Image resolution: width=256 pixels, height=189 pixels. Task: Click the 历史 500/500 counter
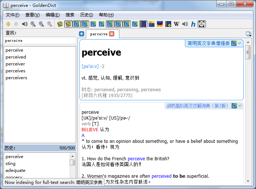click(67, 148)
